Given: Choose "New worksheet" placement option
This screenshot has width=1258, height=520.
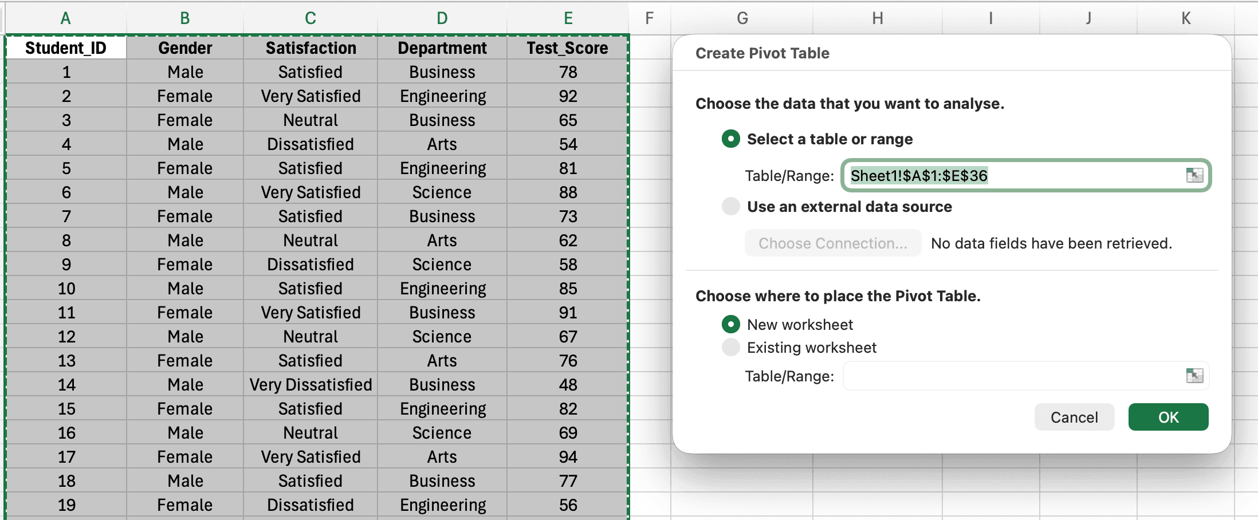Looking at the screenshot, I should [730, 324].
